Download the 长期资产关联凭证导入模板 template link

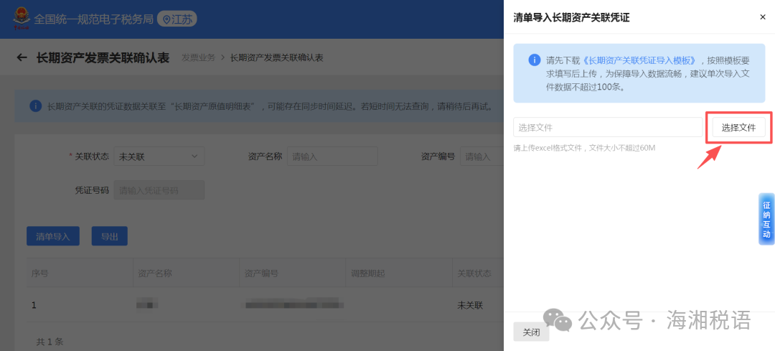pos(639,60)
